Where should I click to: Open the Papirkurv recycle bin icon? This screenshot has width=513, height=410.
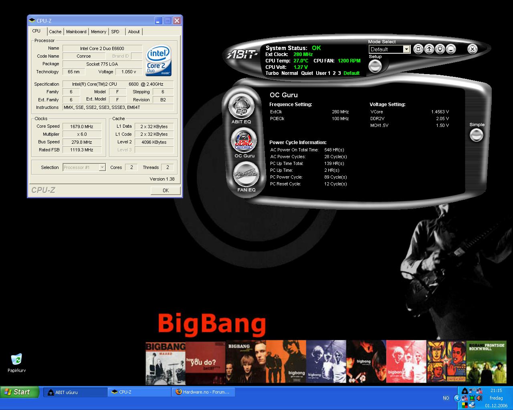tap(16, 363)
